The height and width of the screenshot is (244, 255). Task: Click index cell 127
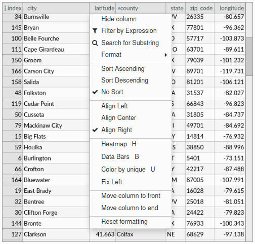tap(13, 234)
